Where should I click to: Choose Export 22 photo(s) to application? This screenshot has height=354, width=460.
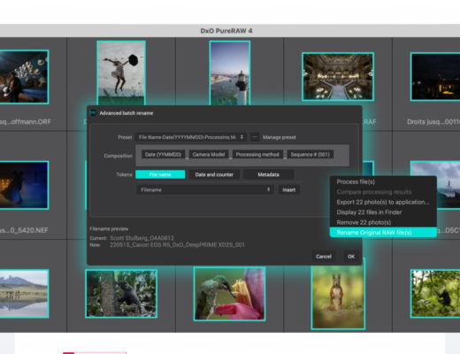(383, 202)
